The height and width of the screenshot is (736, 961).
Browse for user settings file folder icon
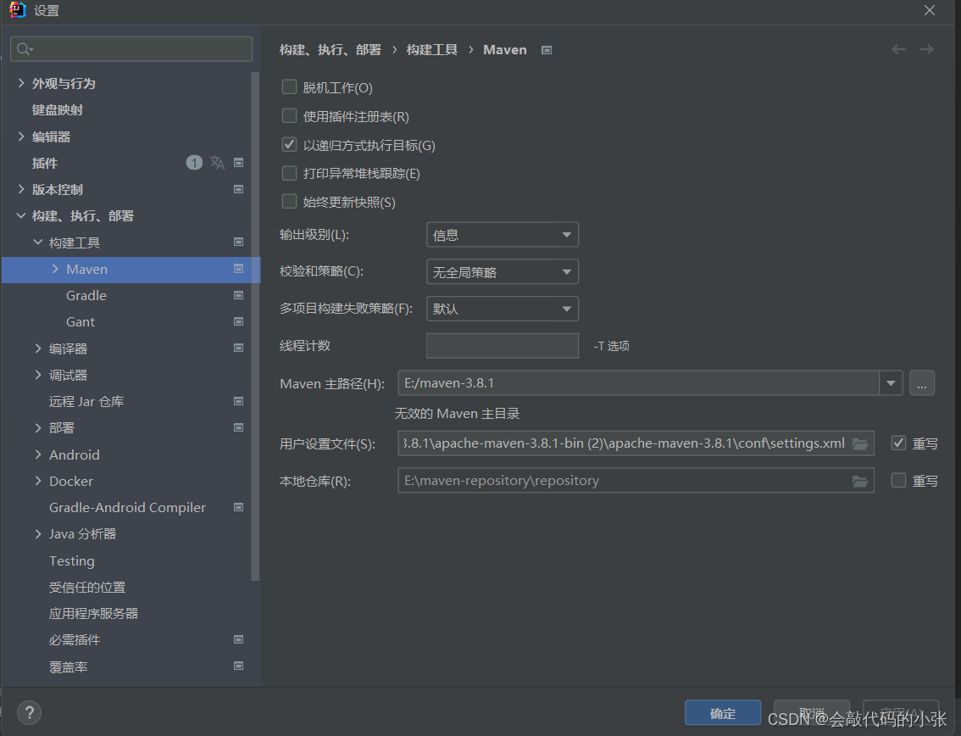tap(860, 443)
